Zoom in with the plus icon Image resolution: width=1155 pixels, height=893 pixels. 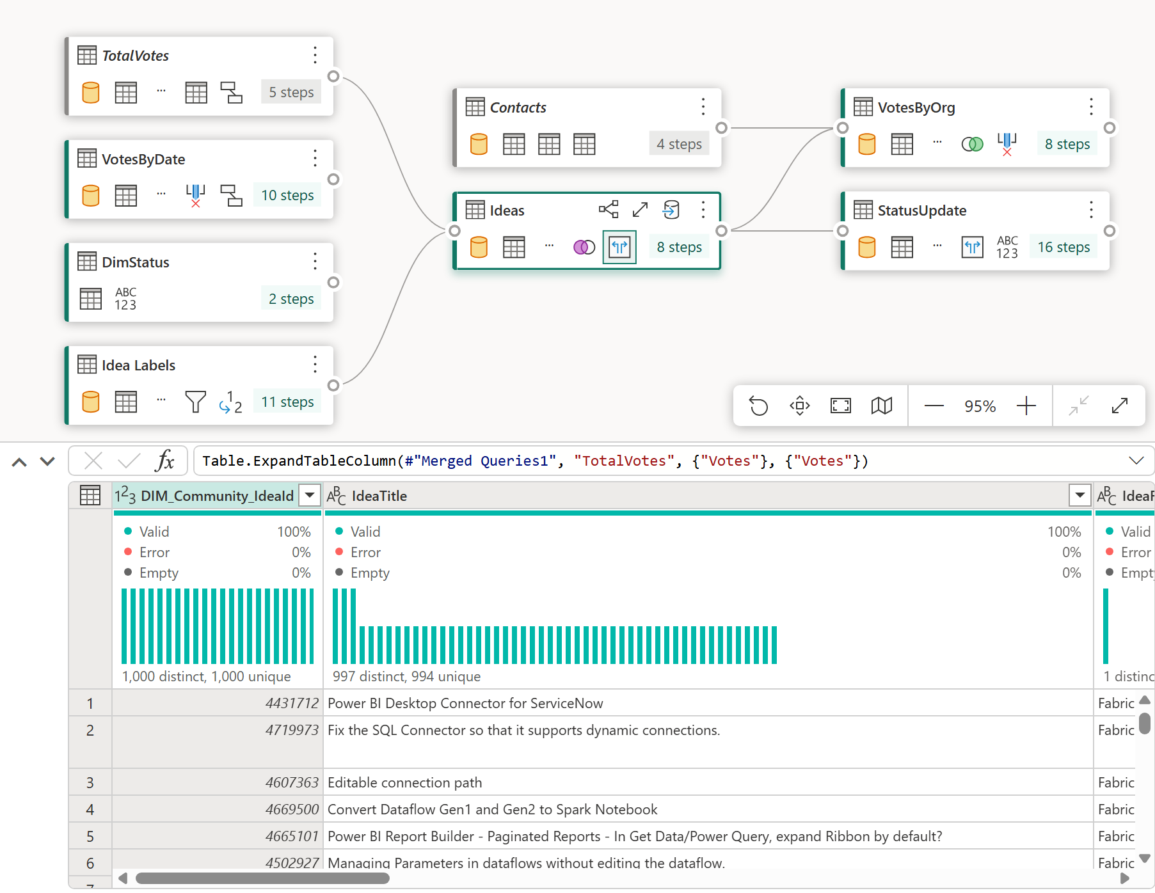pyautogui.click(x=1026, y=406)
